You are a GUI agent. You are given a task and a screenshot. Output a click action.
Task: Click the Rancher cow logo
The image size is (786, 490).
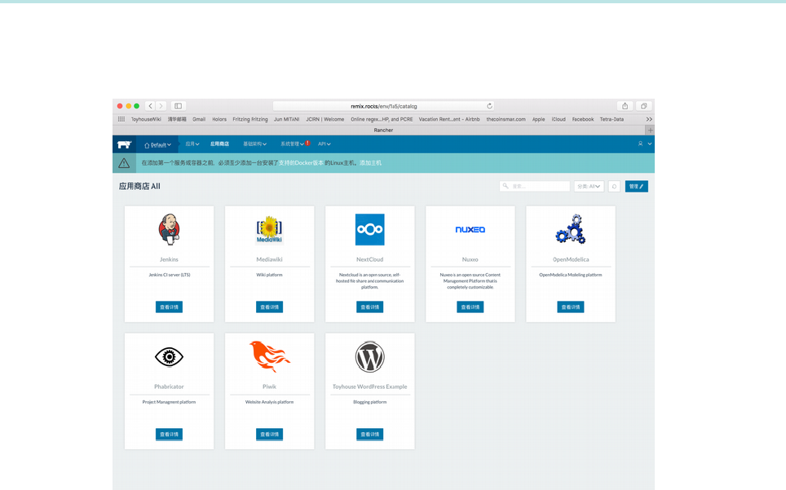click(x=124, y=145)
